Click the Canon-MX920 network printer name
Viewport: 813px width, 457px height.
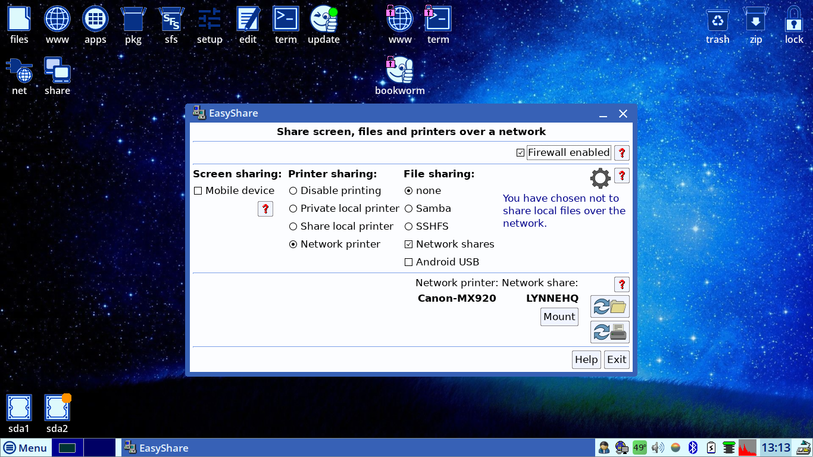[457, 299]
